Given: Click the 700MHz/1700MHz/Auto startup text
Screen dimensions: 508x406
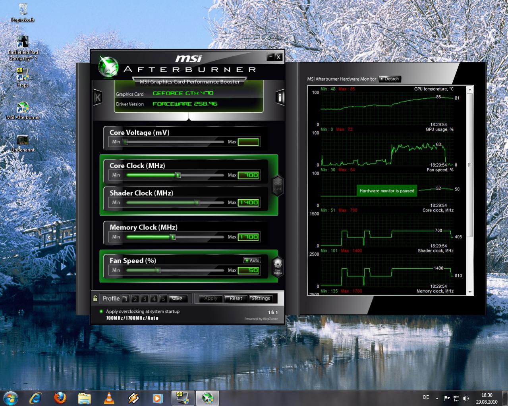Looking at the screenshot, I should pyautogui.click(x=132, y=318).
